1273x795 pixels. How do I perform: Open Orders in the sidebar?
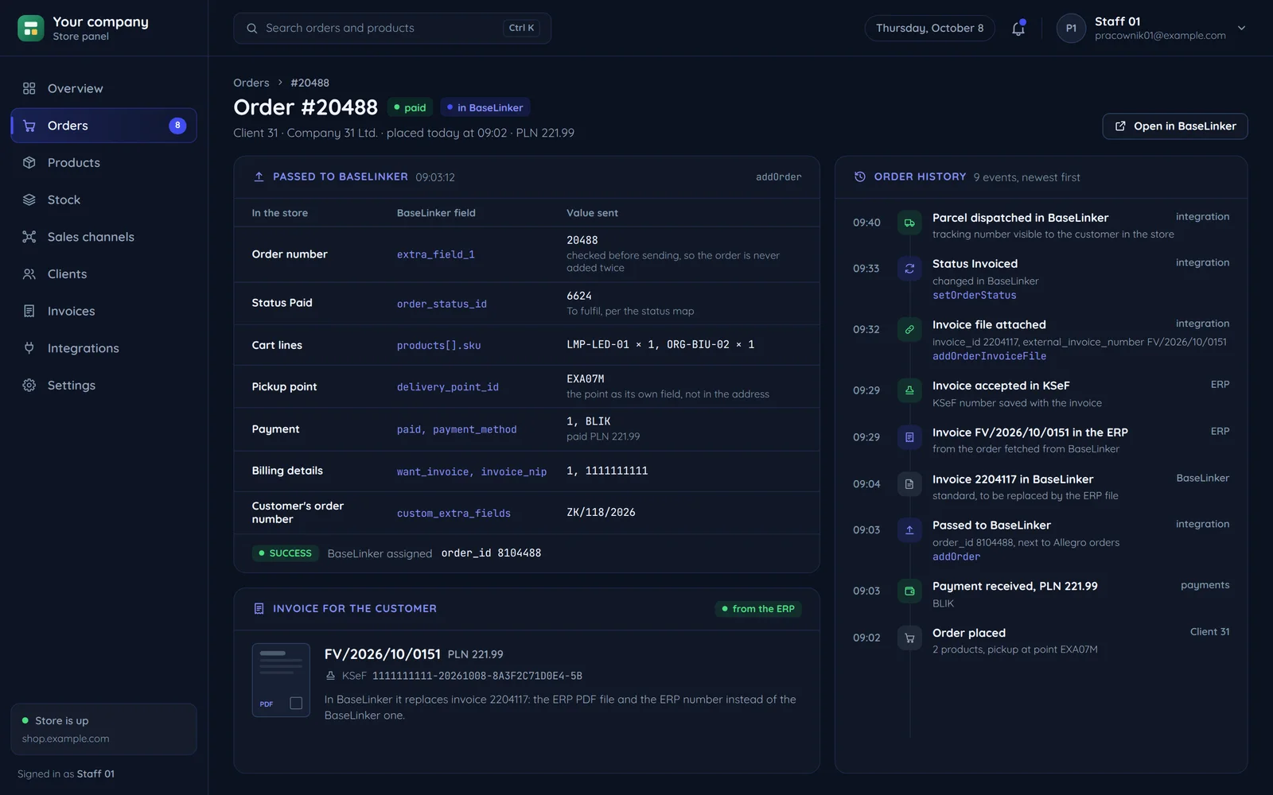[103, 126]
